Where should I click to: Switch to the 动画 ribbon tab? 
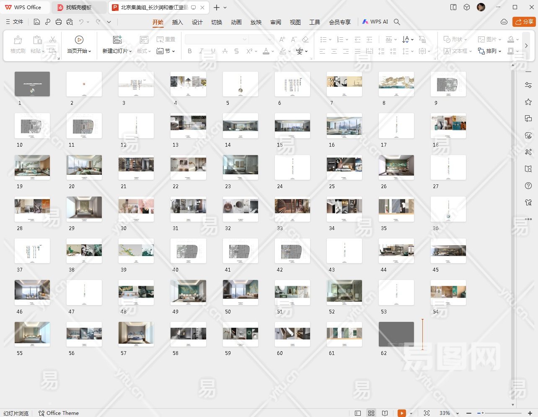pyautogui.click(x=236, y=22)
